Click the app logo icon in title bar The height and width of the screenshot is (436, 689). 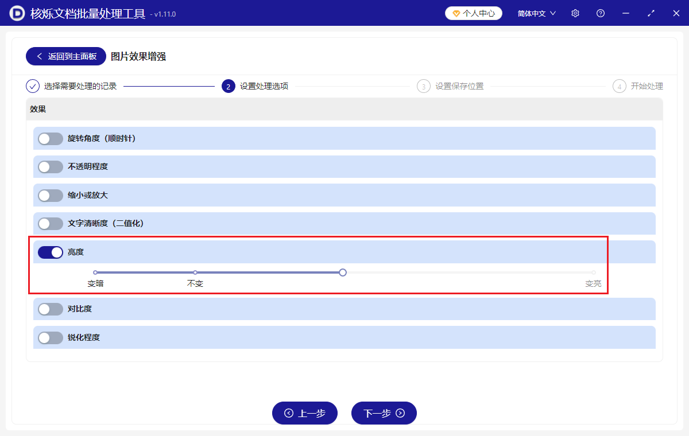point(16,13)
